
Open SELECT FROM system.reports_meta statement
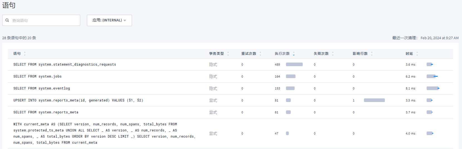(x=46, y=112)
